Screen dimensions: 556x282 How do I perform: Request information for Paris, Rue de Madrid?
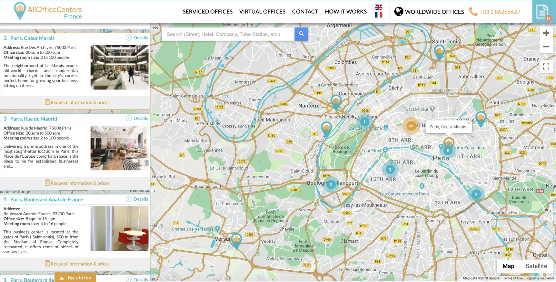tap(77, 183)
